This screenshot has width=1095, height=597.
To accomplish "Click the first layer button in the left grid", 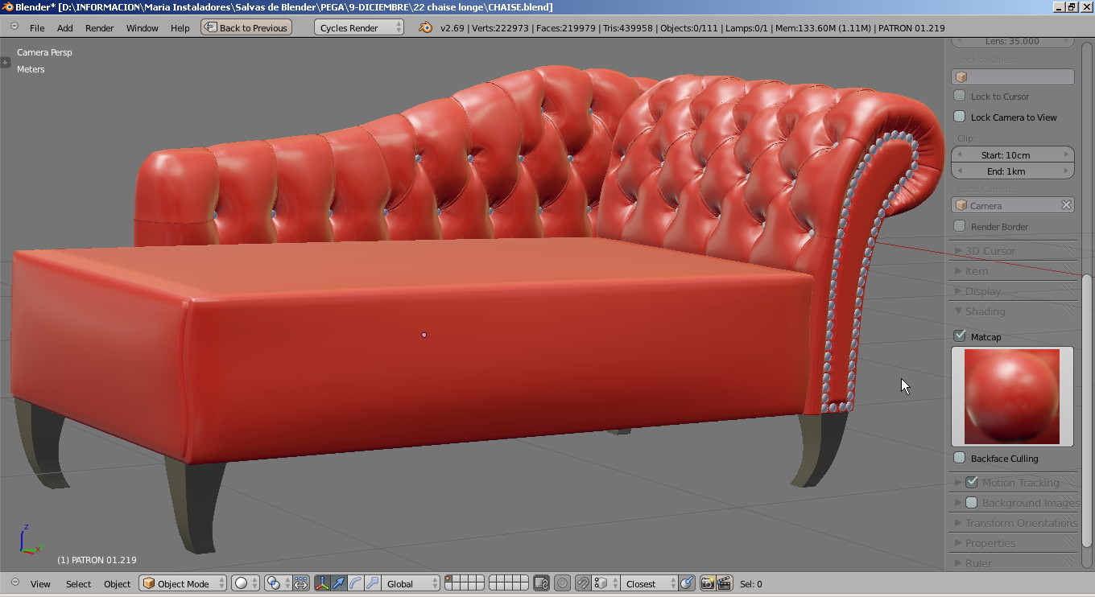I will pyautogui.click(x=448, y=579).
